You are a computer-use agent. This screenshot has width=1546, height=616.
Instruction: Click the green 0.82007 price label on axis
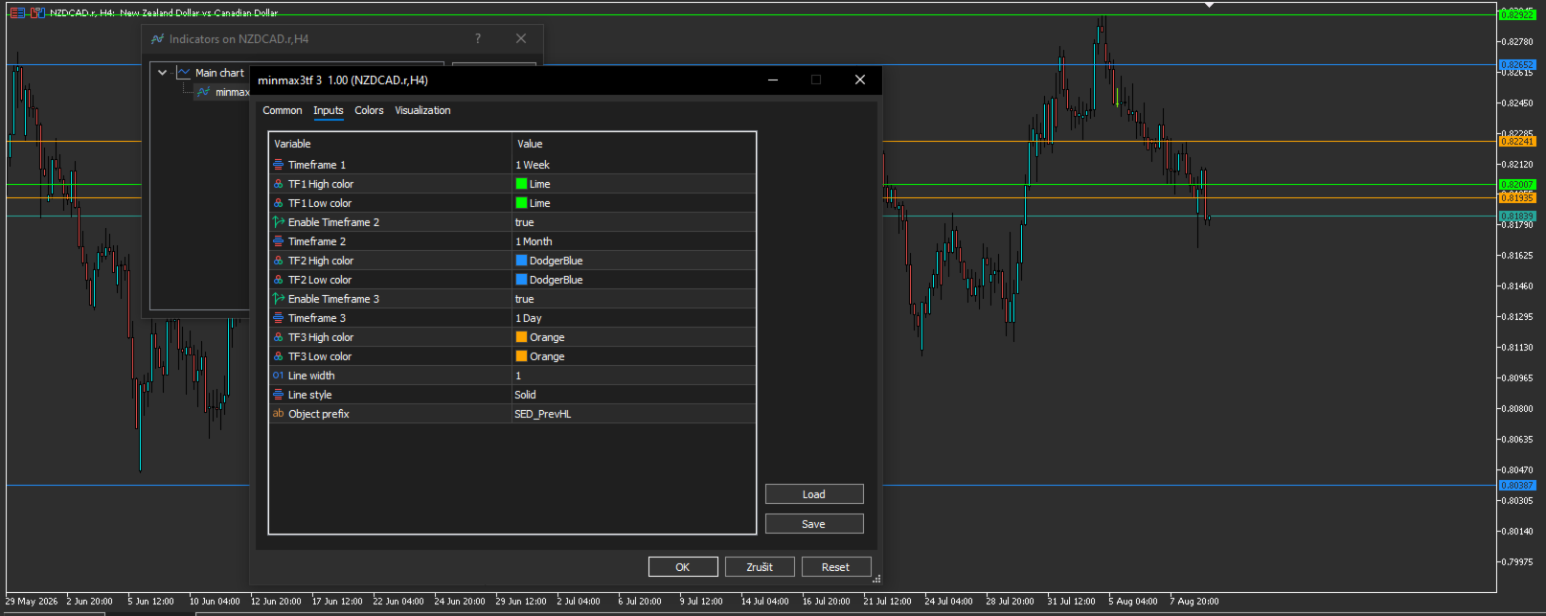1517,184
